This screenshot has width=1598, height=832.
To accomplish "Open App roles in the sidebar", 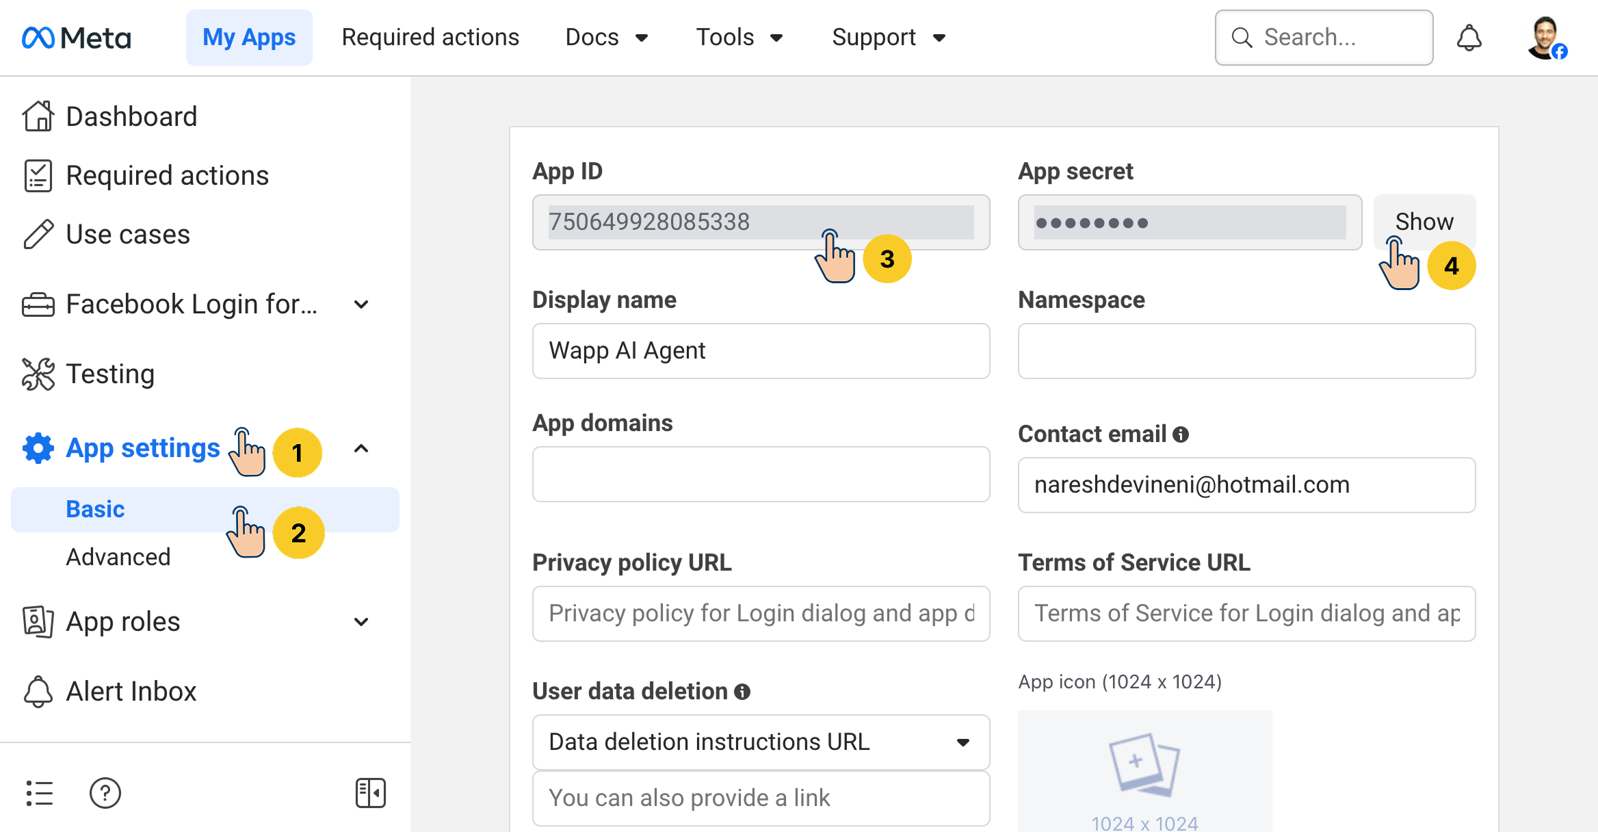I will [x=123, y=622].
